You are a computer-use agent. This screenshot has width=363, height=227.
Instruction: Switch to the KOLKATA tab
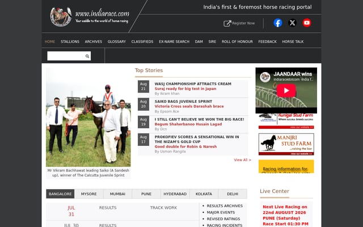204,194
